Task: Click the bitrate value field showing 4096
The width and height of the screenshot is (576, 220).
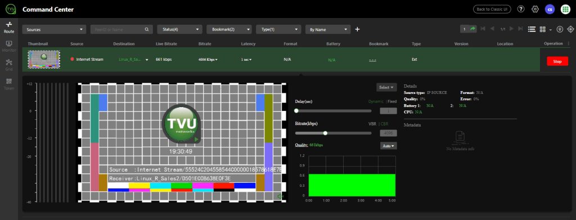Action: point(389,133)
